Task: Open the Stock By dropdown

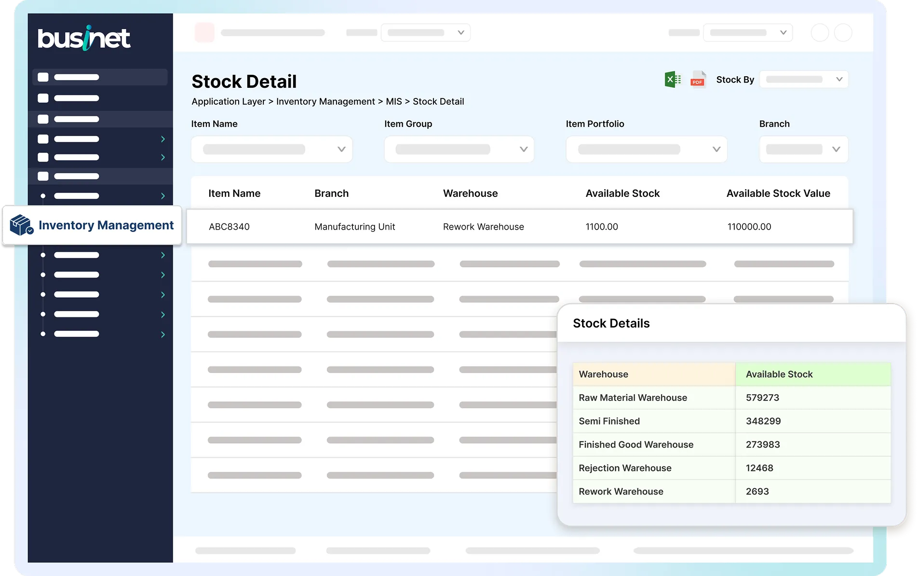Action: (x=804, y=80)
